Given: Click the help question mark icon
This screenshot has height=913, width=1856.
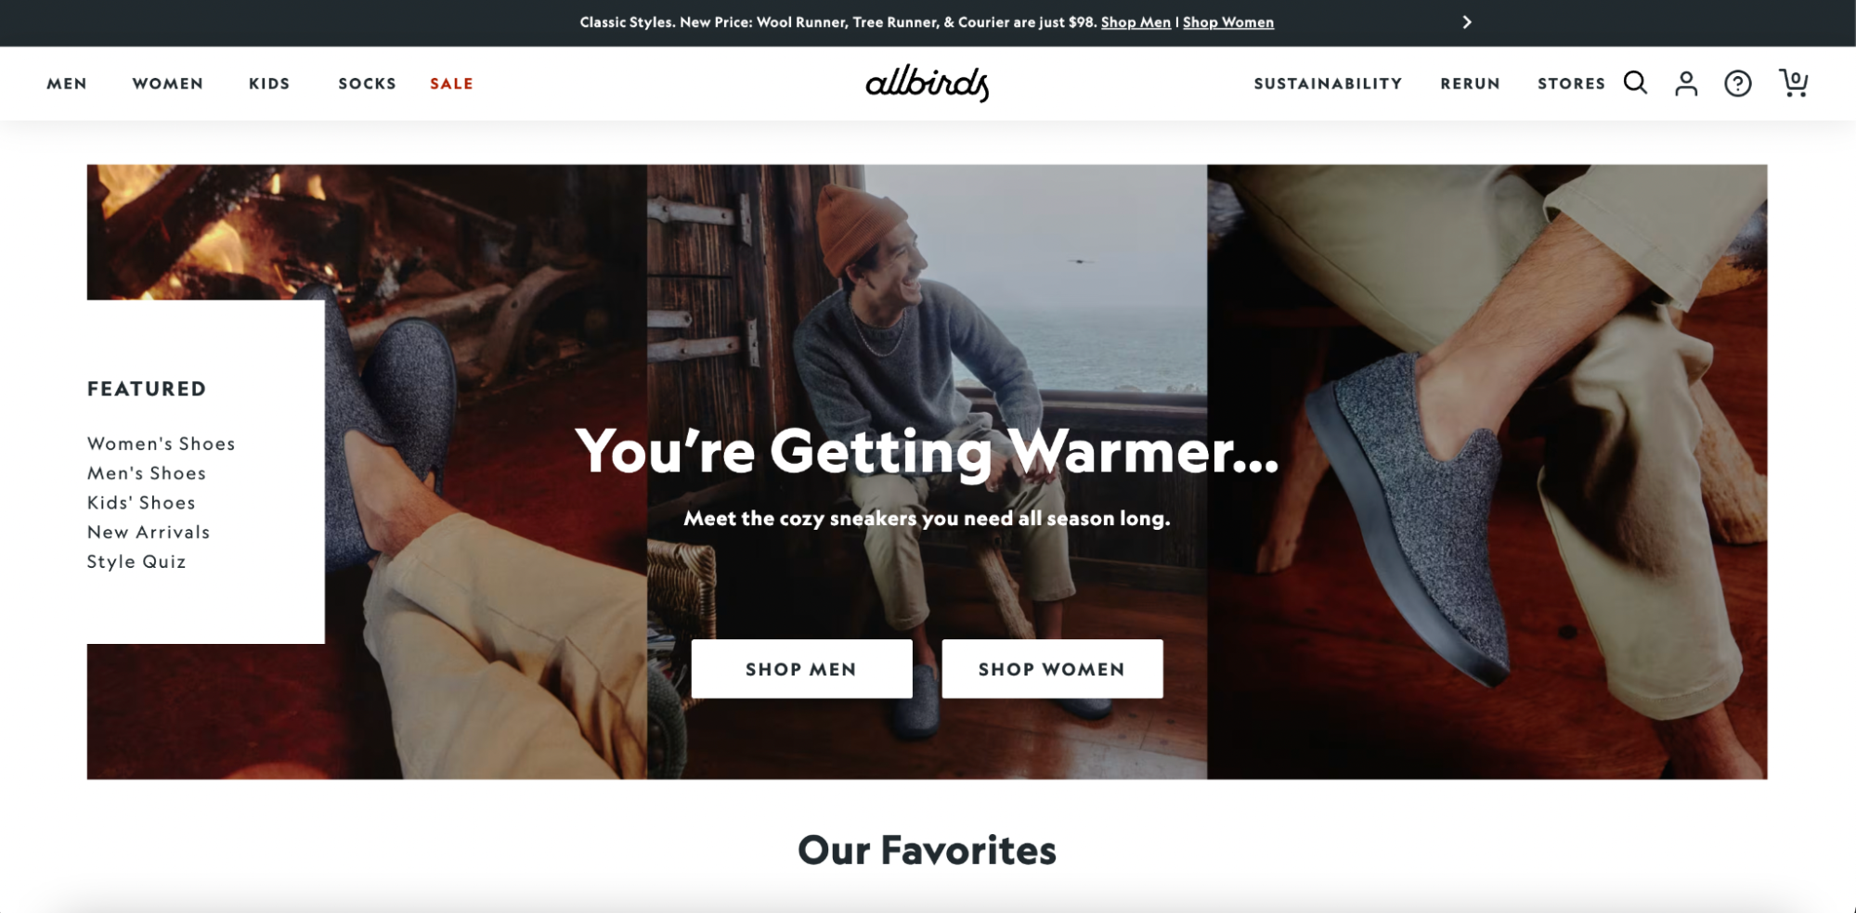Looking at the screenshot, I should click(1737, 84).
